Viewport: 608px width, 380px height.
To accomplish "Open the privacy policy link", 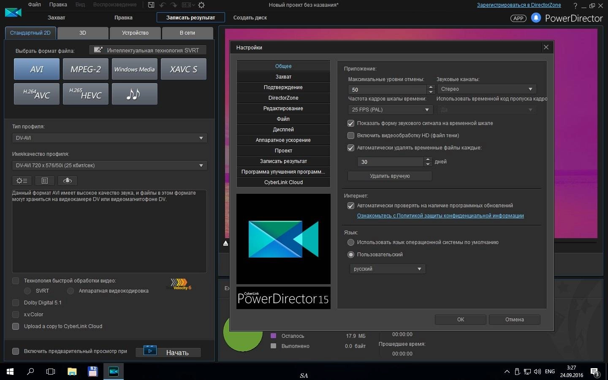I will coord(440,216).
